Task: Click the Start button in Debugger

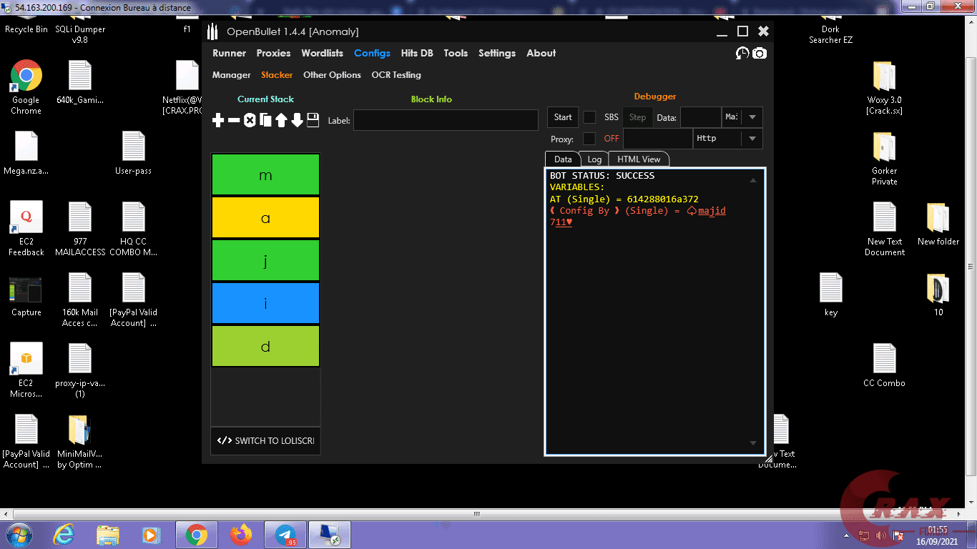Action: click(x=563, y=117)
